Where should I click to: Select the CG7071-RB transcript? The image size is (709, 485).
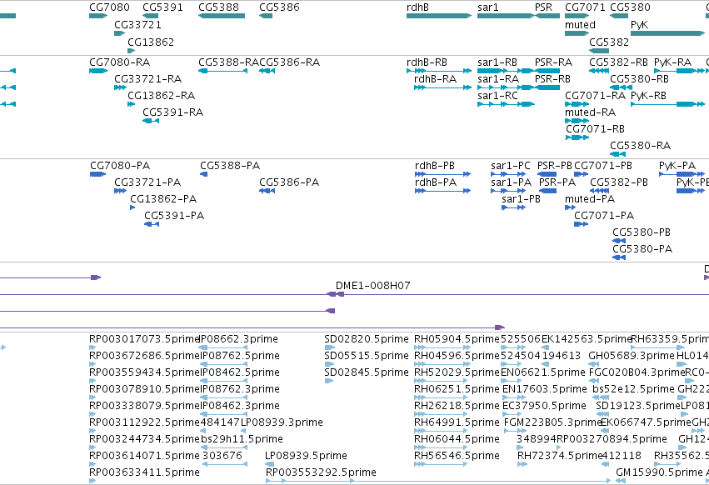pyautogui.click(x=577, y=138)
